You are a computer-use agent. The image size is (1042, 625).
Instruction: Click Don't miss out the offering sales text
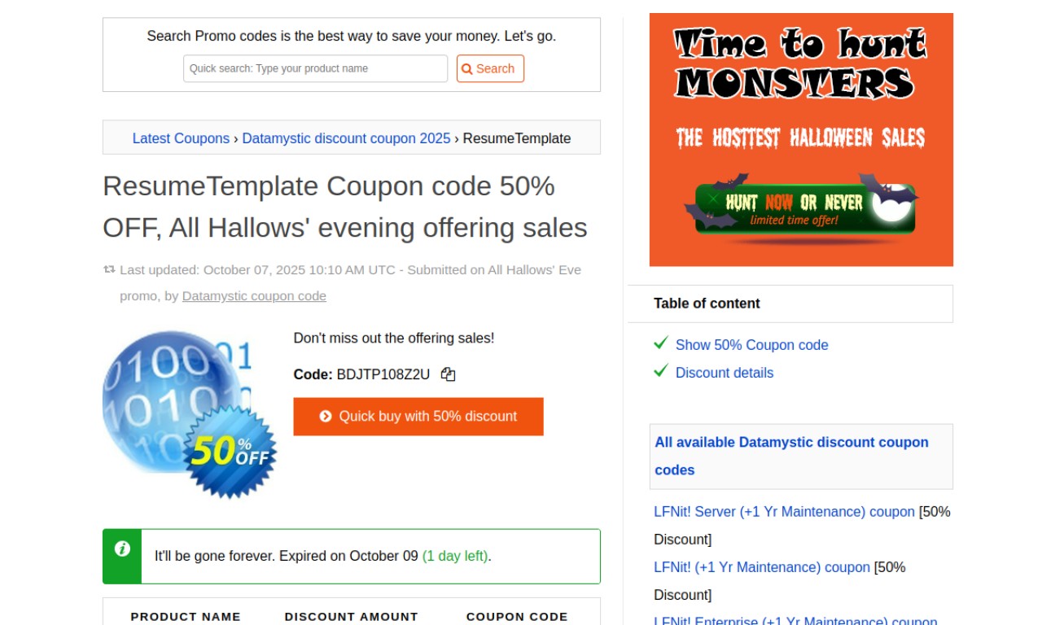point(394,338)
